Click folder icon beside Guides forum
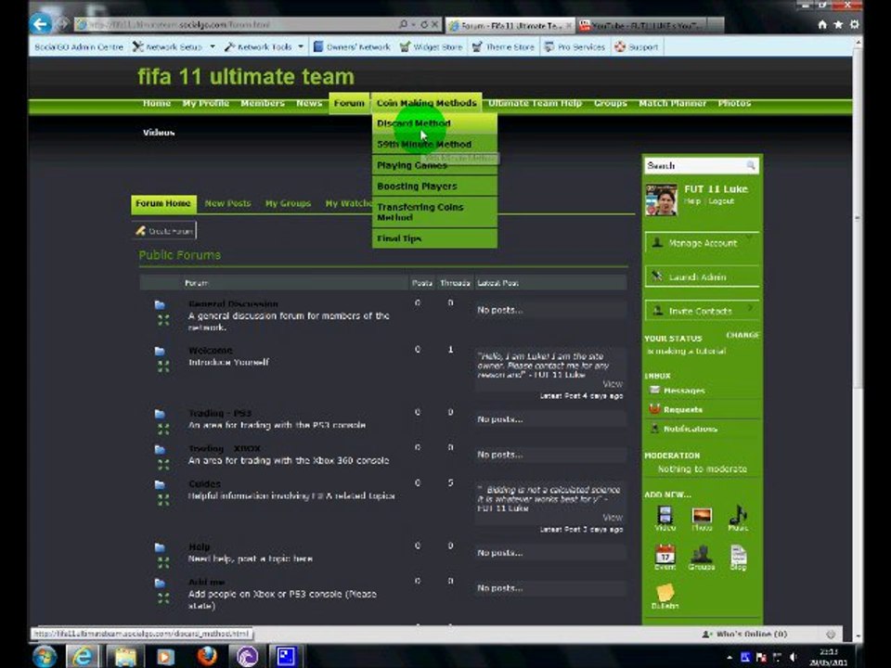 click(160, 484)
